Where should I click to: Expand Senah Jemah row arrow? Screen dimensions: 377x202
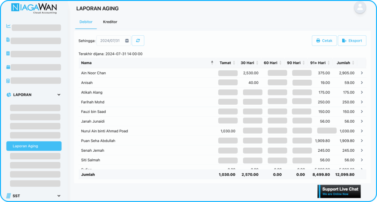click(x=362, y=151)
